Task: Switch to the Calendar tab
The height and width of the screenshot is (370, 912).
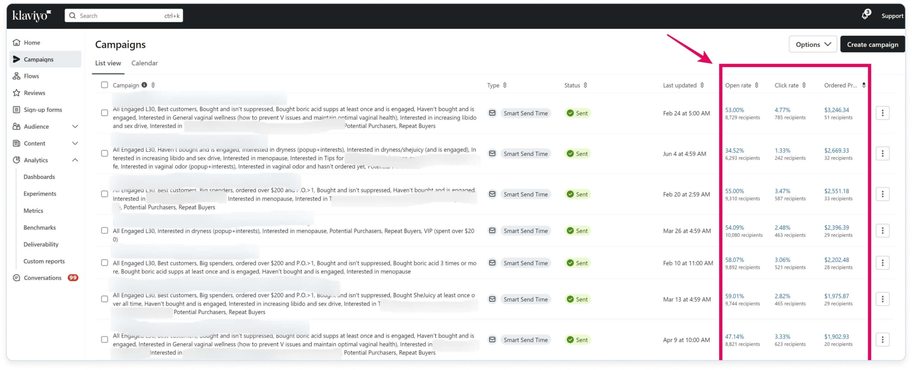Action: pyautogui.click(x=144, y=63)
